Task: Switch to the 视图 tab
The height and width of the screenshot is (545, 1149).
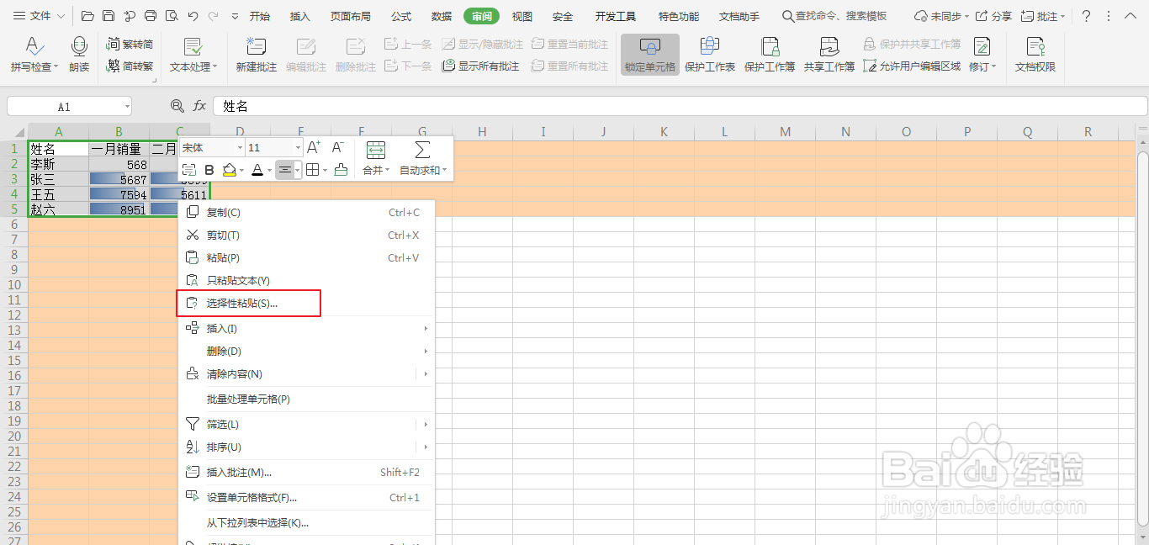Action: 522,16
